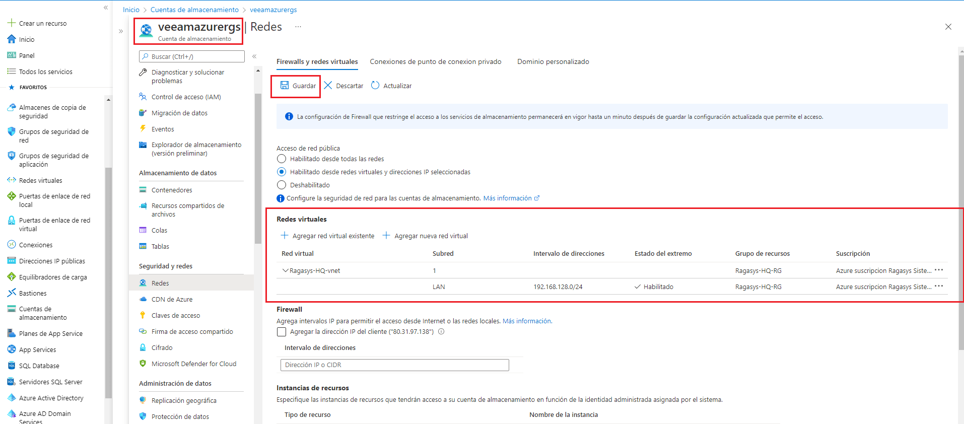Open Tablas menu item

(x=160, y=246)
